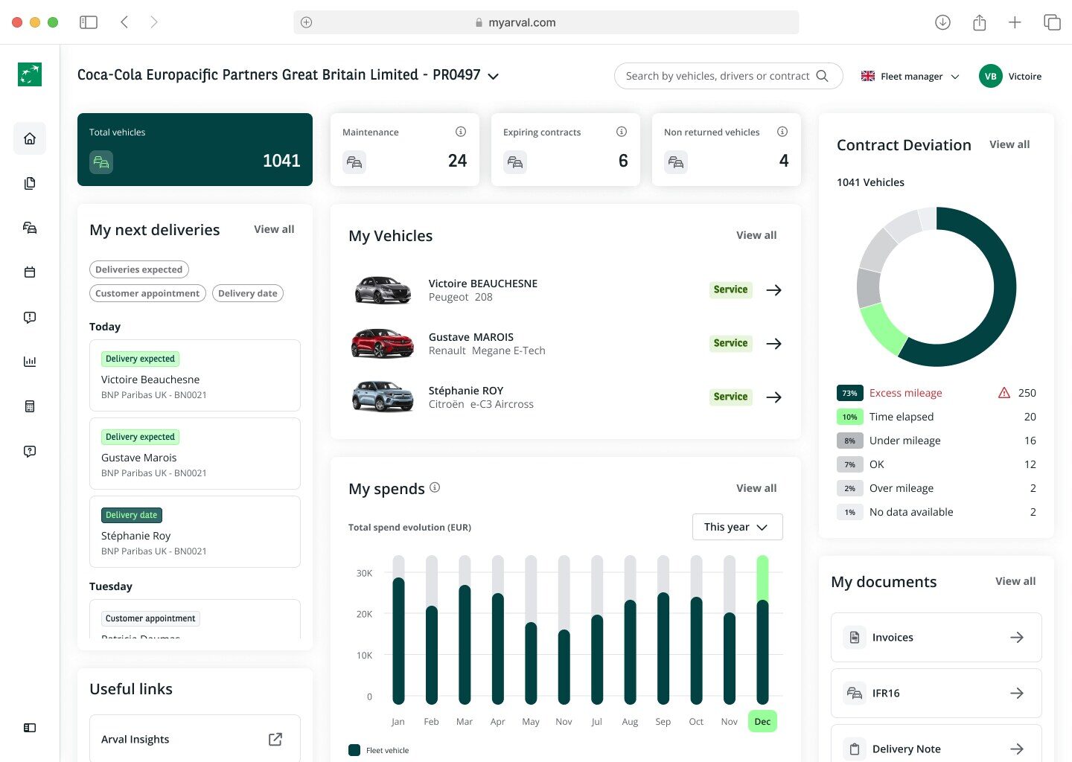
Task: Open the calendar icon in the sidebar
Action: [x=30, y=272]
